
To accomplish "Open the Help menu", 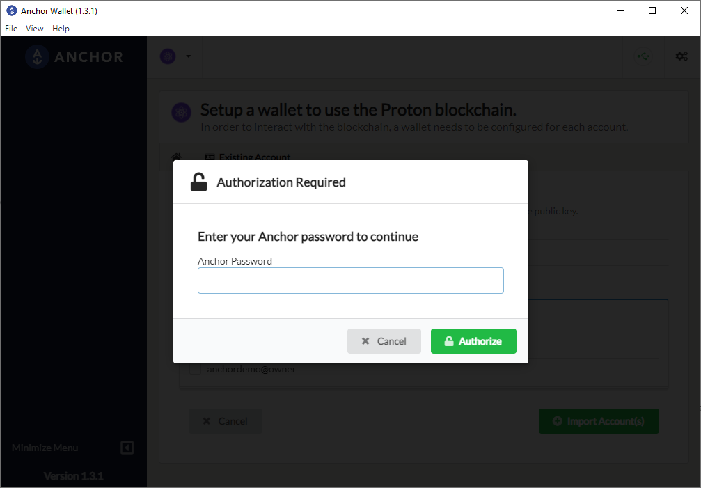I will pos(61,28).
